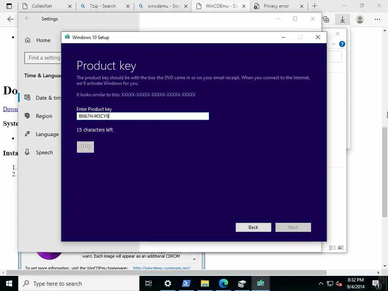Open File Explorer from taskbar
Screen dimensions: 388x291
205,283
